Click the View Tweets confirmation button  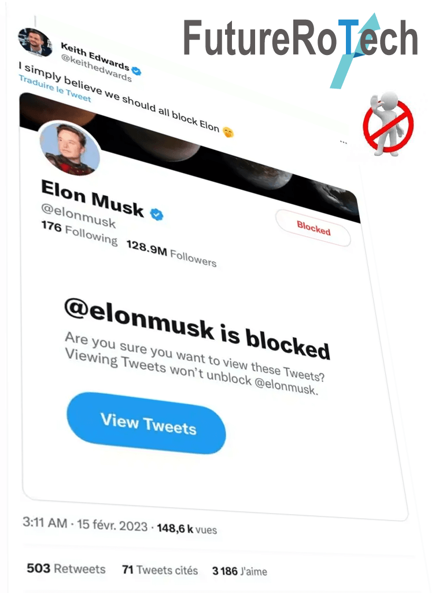click(x=146, y=427)
